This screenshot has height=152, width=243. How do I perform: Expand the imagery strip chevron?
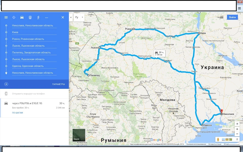[x=237, y=139]
